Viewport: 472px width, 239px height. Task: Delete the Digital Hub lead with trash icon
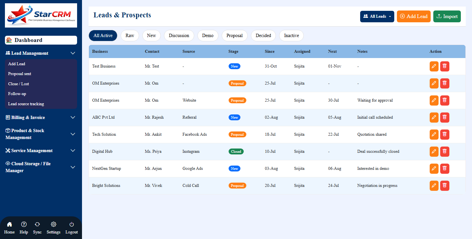click(444, 151)
